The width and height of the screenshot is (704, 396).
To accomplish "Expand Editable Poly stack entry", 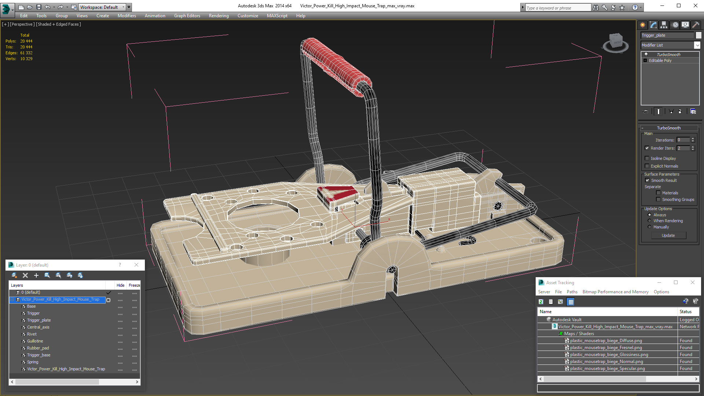I will click(645, 60).
